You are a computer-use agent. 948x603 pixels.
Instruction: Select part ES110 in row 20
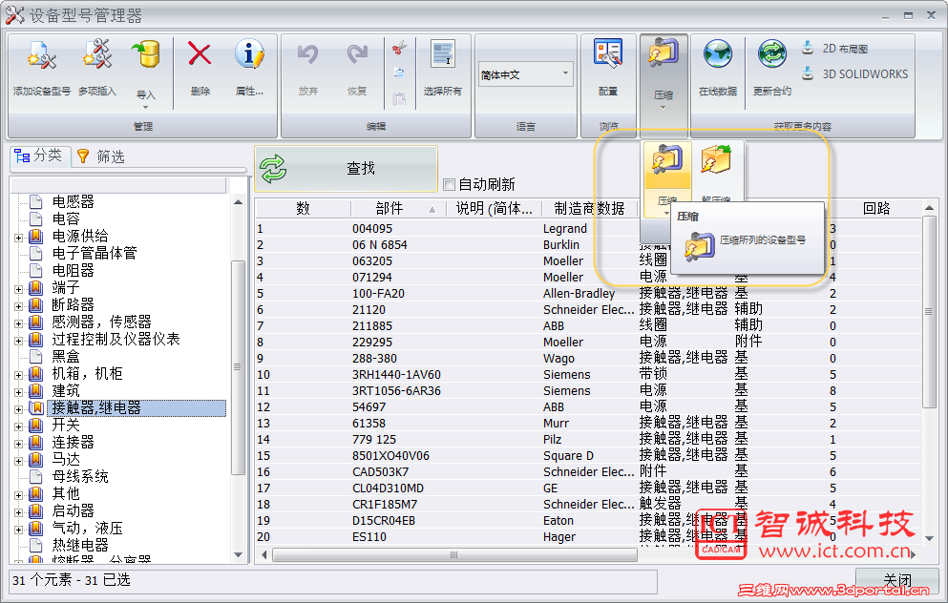click(369, 536)
